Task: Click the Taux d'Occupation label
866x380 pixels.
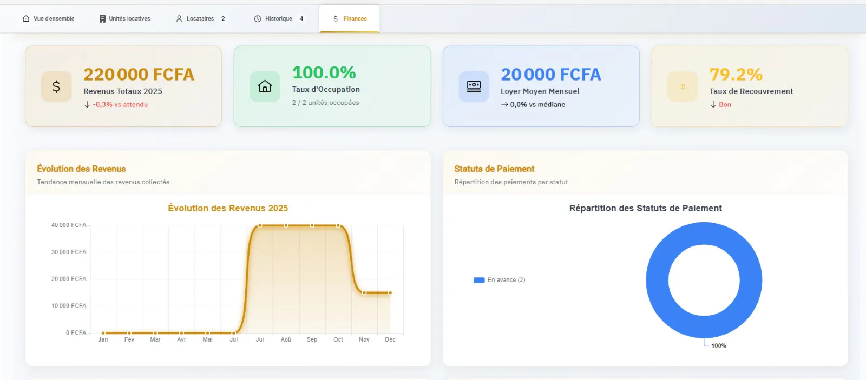Action: pos(326,89)
